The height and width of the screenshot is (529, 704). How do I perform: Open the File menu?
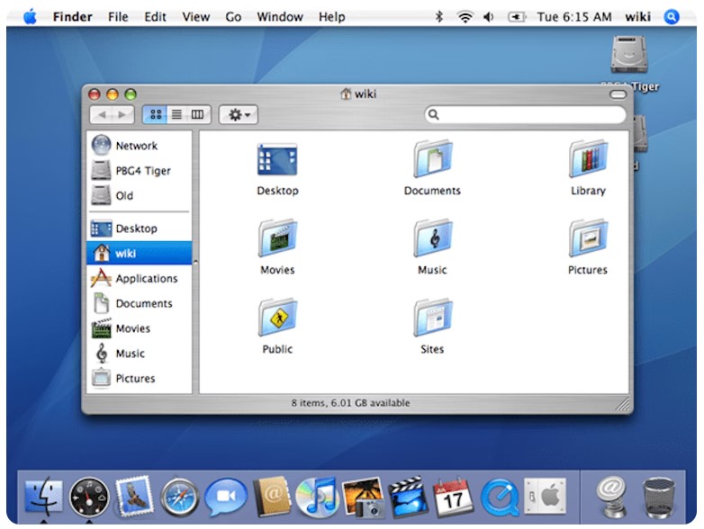point(118,17)
